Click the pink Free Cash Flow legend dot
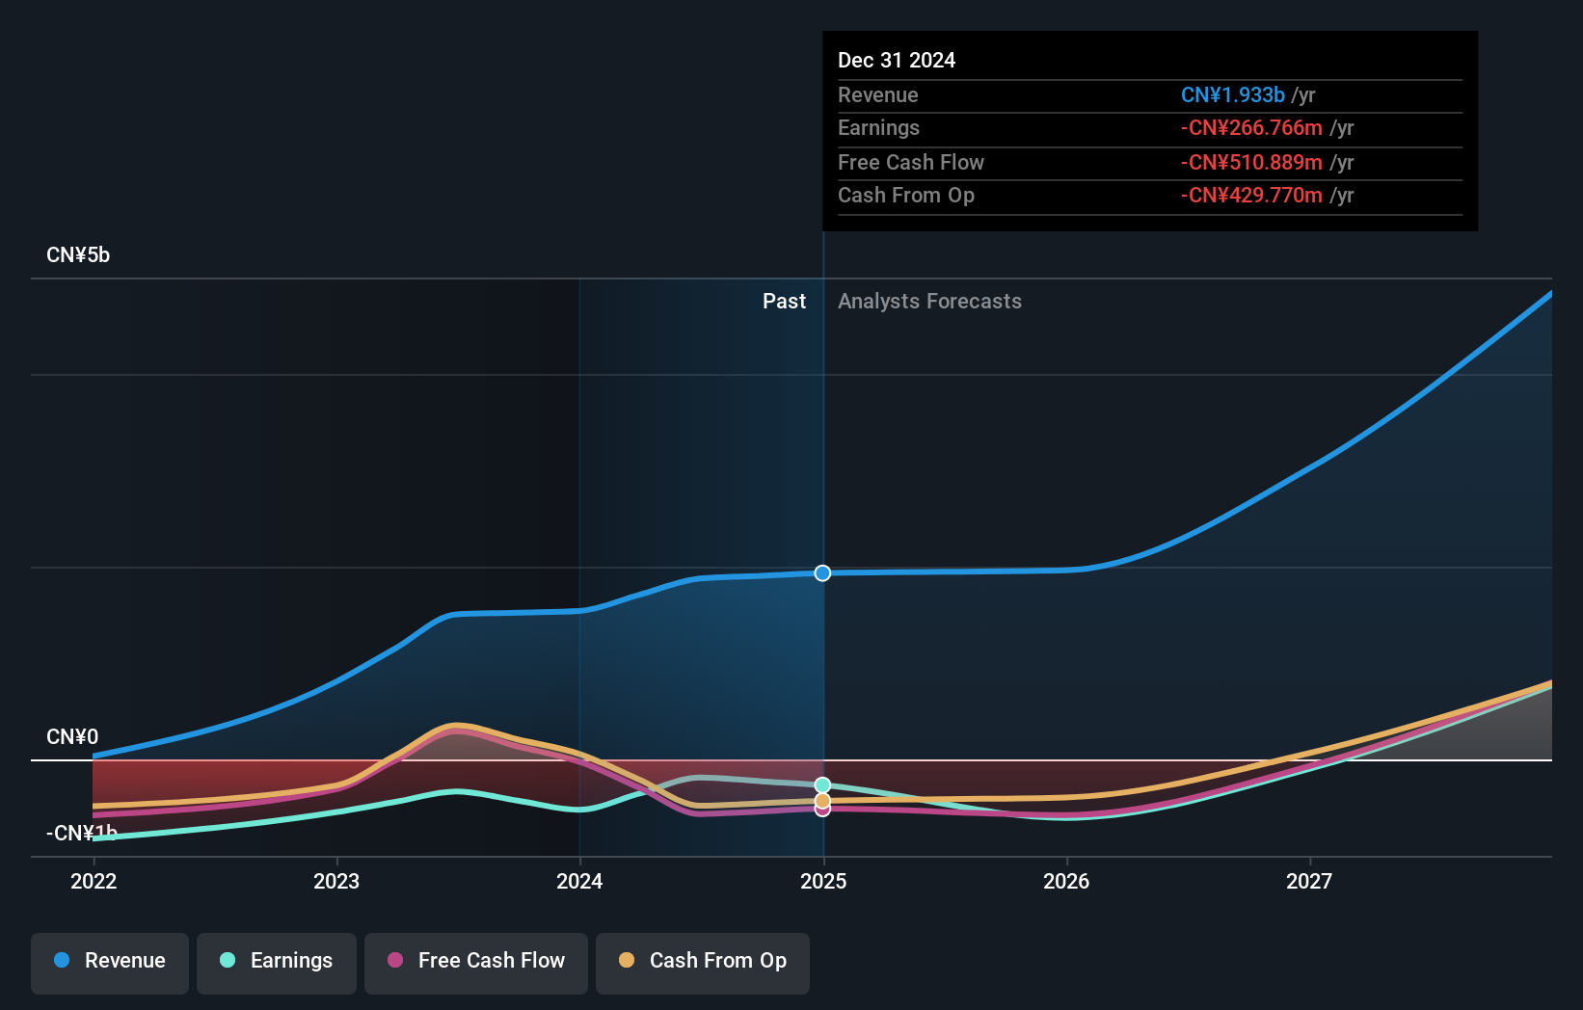The image size is (1583, 1010). click(x=395, y=960)
